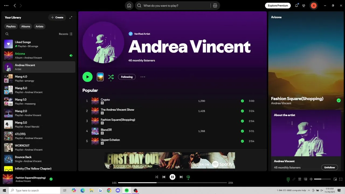Screen dimensions: 345x194
Task: Open the user profile avatar A
Action: 313,6
